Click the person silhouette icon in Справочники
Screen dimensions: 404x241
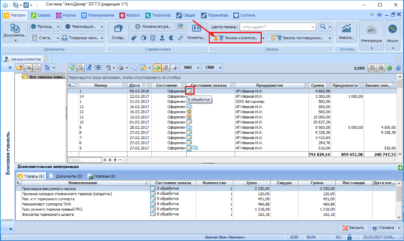pyautogui.click(x=162, y=38)
